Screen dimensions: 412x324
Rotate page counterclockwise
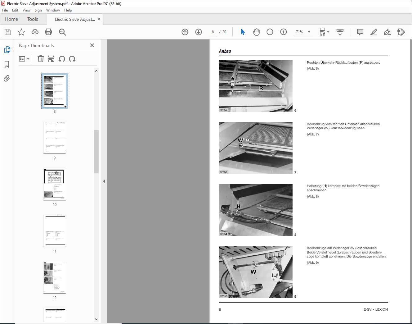[62, 59]
